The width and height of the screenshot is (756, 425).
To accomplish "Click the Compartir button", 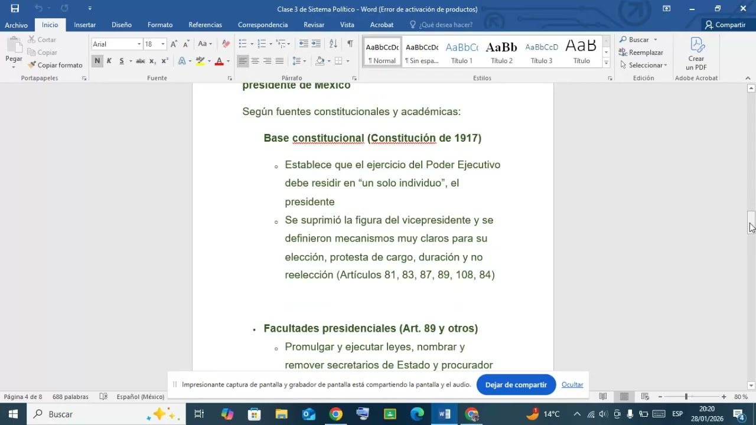I will pos(725,25).
